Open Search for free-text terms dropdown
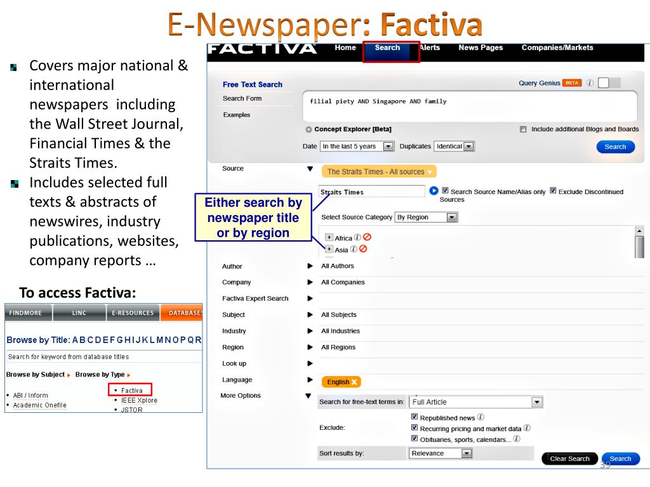The image size is (650, 487). pyautogui.click(x=476, y=402)
